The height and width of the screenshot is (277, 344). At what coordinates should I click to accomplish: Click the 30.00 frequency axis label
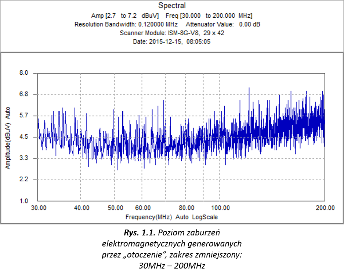click(x=39, y=208)
